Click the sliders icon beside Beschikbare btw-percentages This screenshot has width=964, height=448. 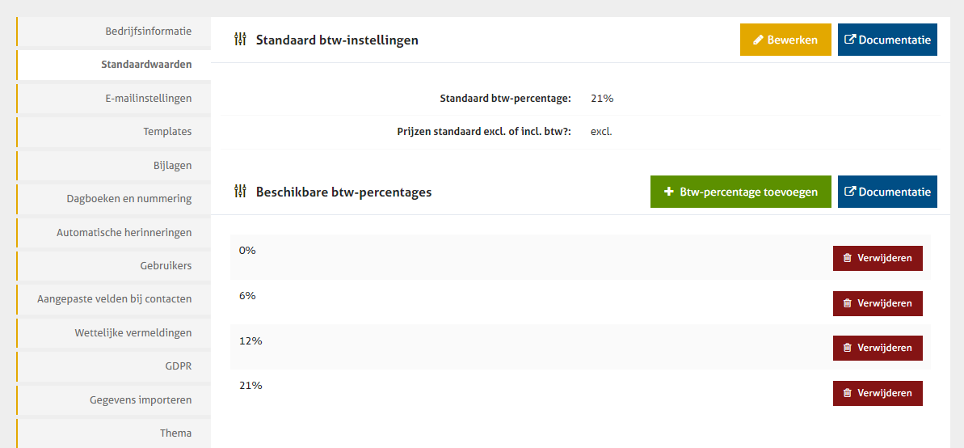pyautogui.click(x=240, y=192)
